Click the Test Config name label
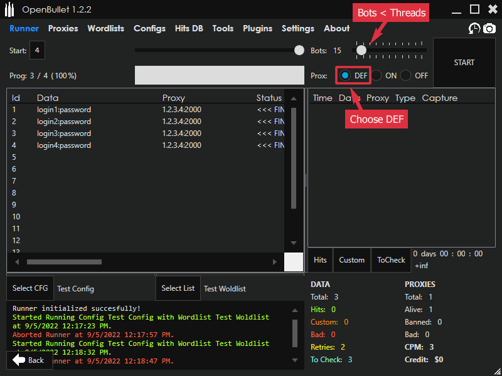 [75, 289]
